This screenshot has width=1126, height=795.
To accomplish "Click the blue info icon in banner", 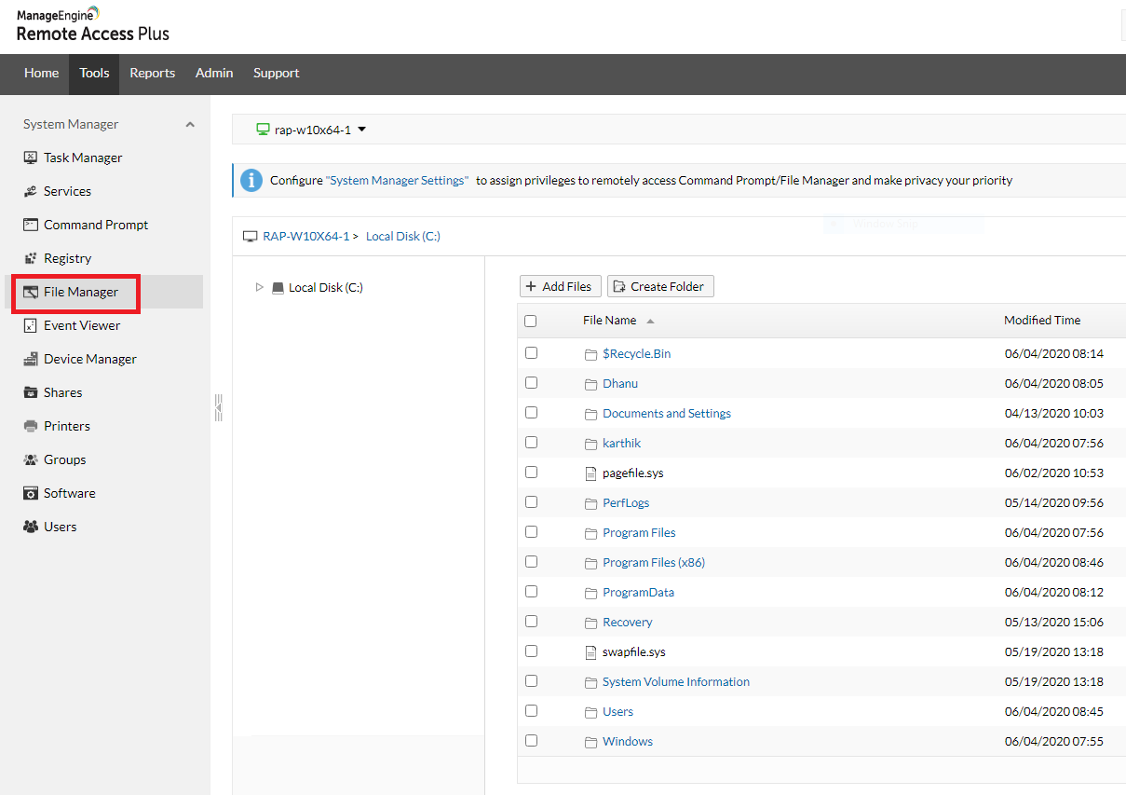I will pyautogui.click(x=251, y=180).
